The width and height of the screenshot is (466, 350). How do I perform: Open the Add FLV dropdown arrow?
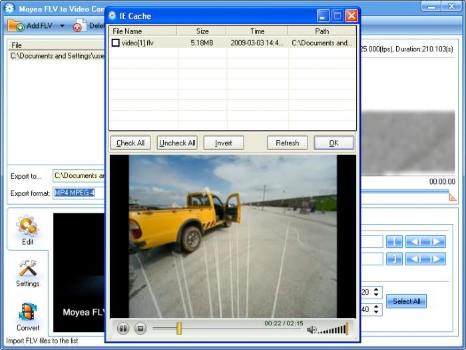coord(62,26)
